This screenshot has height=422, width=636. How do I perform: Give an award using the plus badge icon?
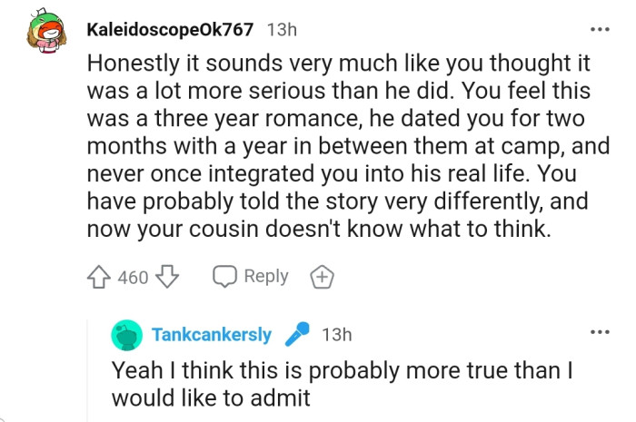pos(321,278)
